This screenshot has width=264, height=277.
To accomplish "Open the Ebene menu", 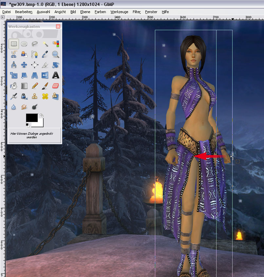I will point(85,12).
